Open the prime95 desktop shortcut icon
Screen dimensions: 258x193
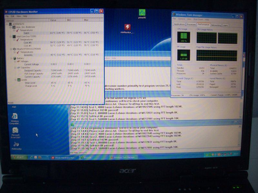[x=142, y=13]
